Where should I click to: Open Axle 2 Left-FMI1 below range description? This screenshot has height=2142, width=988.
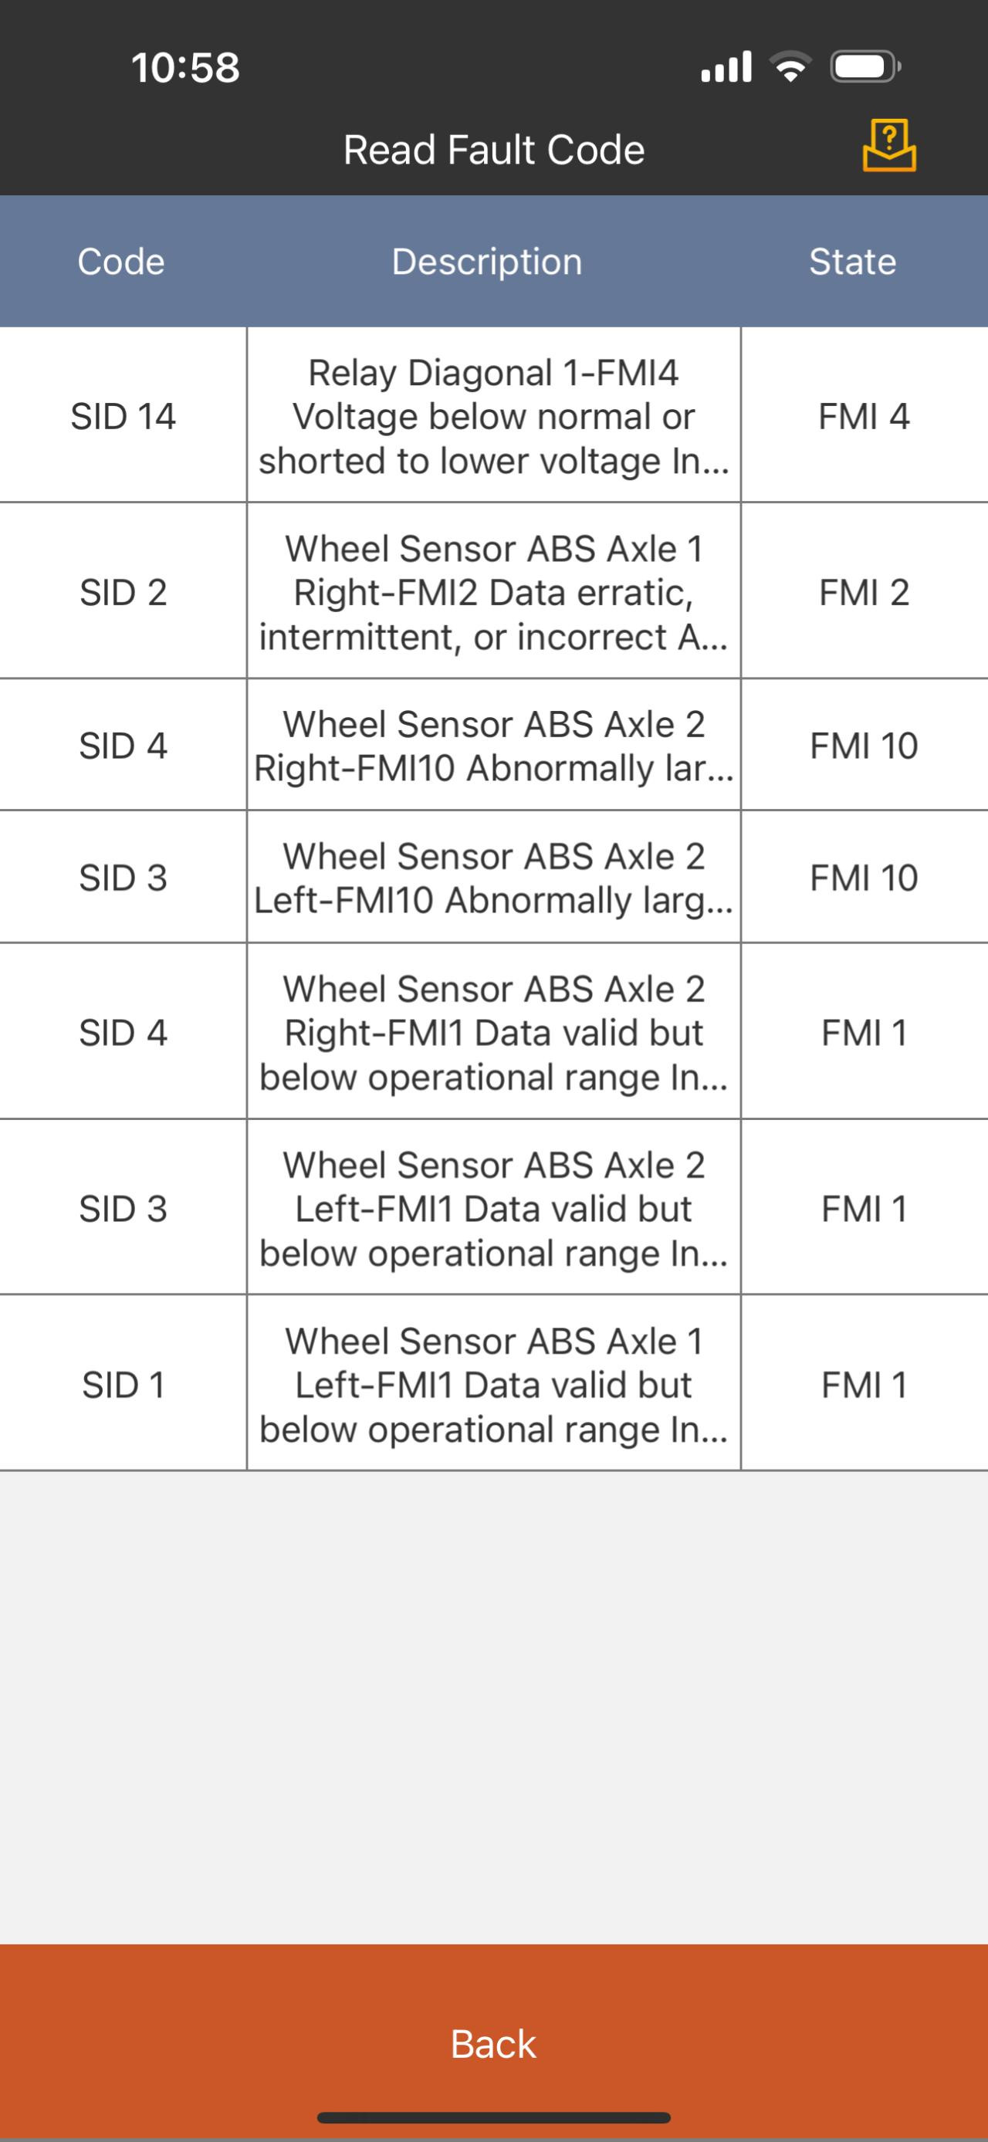pyautogui.click(x=493, y=1208)
